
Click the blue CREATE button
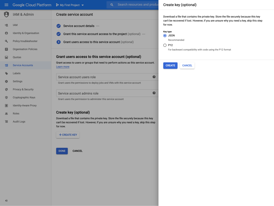pos(170,66)
